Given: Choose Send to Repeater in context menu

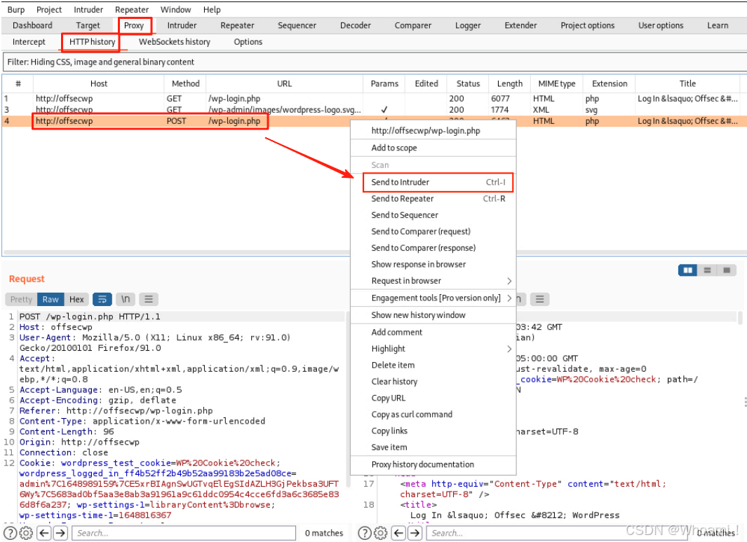Looking at the screenshot, I should point(433,199).
